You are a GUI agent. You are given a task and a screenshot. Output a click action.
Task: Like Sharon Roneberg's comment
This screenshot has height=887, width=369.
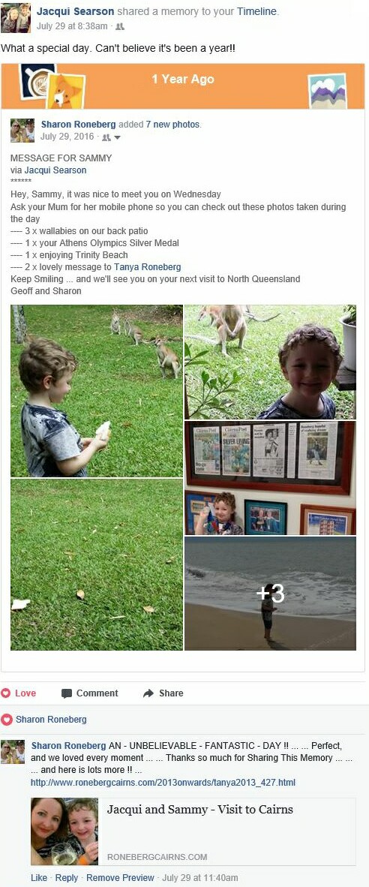pos(39,877)
